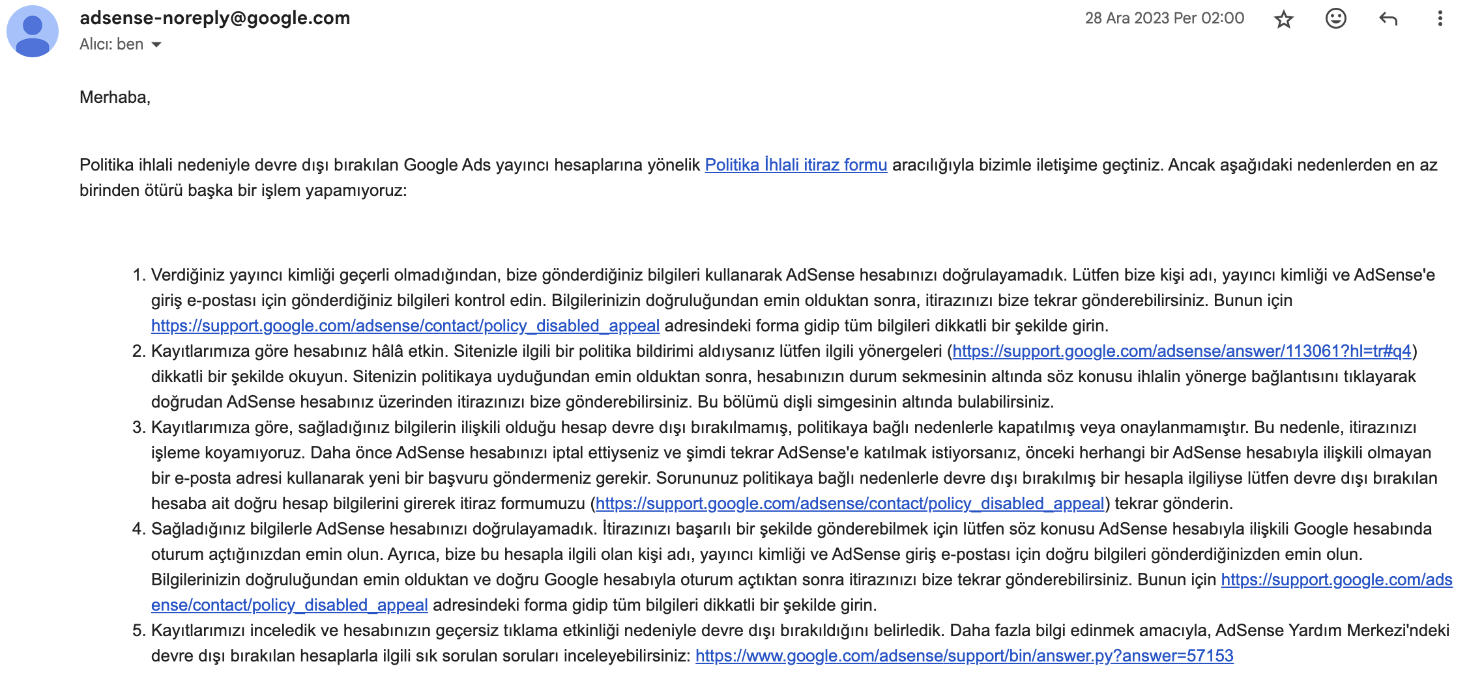Open the answer=57153 help center link
The image size is (1469, 694).
[965, 656]
